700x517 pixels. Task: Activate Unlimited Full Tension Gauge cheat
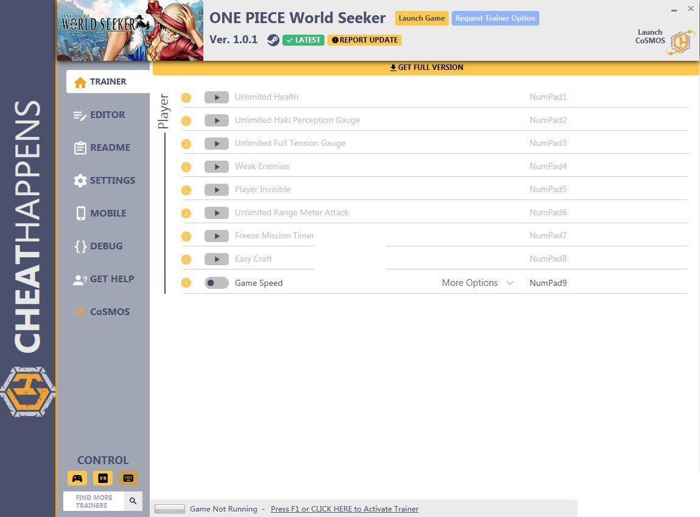pos(217,144)
